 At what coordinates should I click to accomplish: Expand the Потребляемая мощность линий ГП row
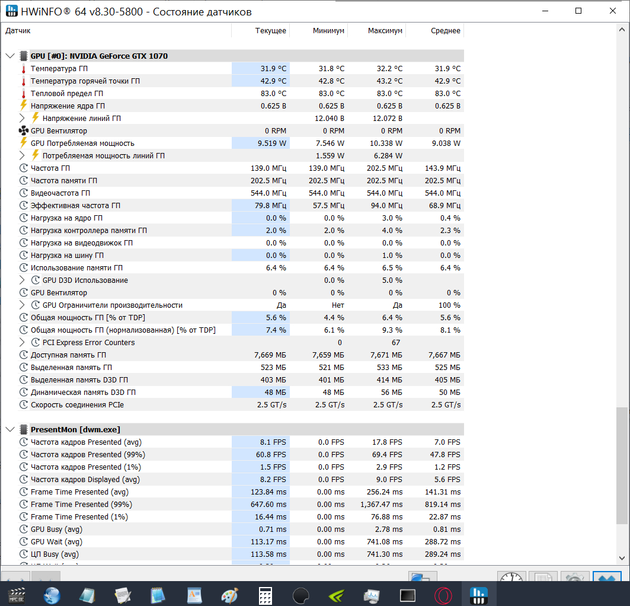[x=22, y=155]
